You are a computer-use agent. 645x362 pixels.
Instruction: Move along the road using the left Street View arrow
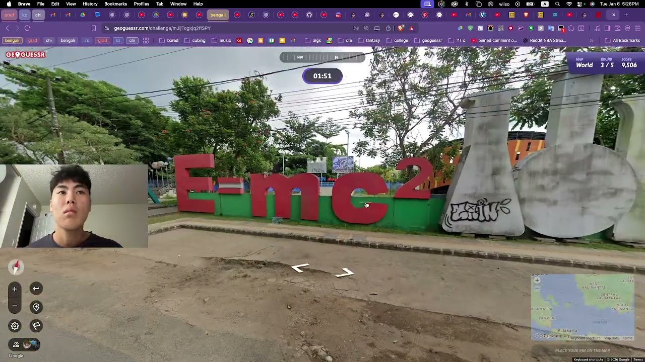pos(300,268)
